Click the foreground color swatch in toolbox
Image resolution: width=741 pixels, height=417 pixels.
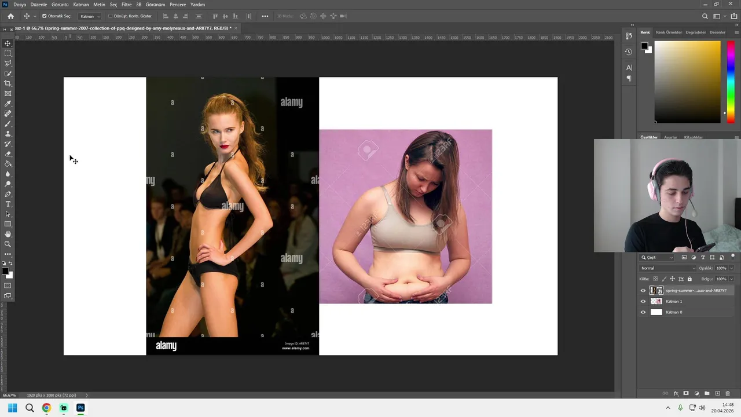5,271
